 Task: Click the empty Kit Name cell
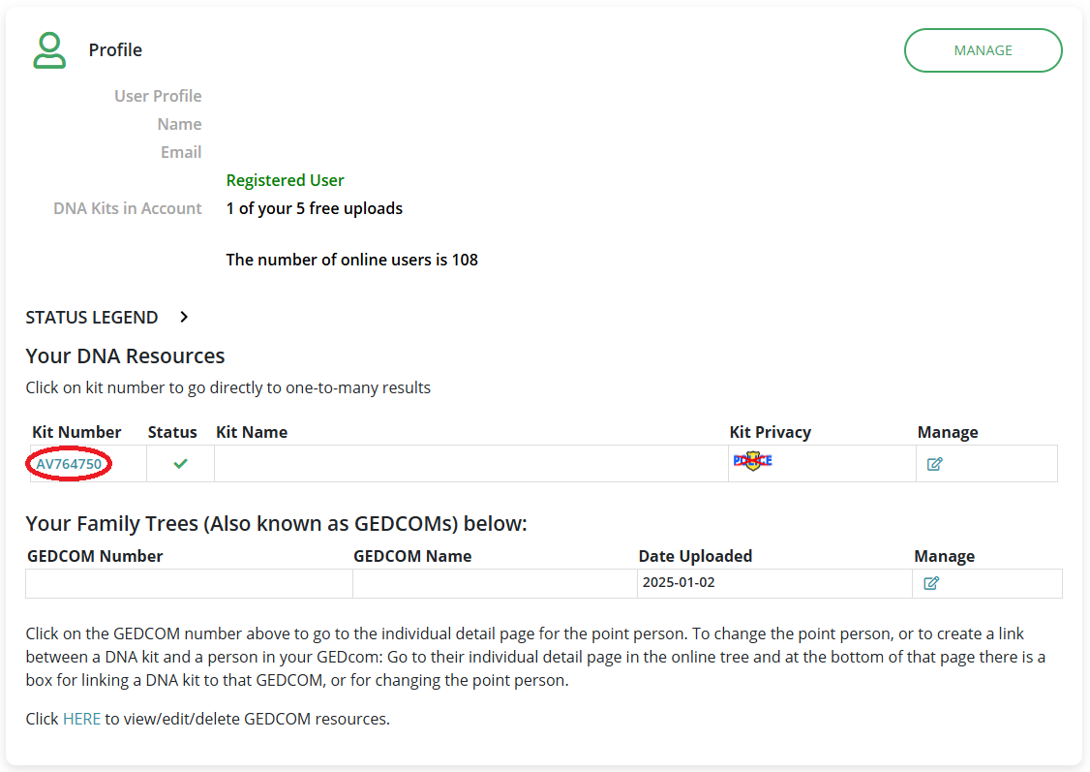(x=470, y=464)
